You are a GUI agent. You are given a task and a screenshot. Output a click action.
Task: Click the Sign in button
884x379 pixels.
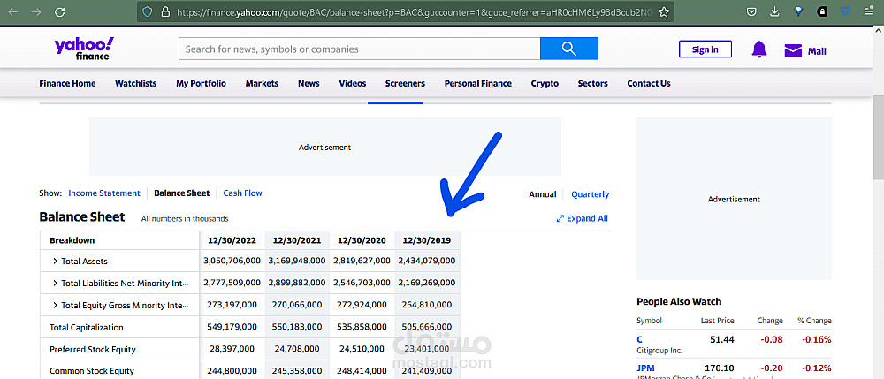(x=705, y=49)
